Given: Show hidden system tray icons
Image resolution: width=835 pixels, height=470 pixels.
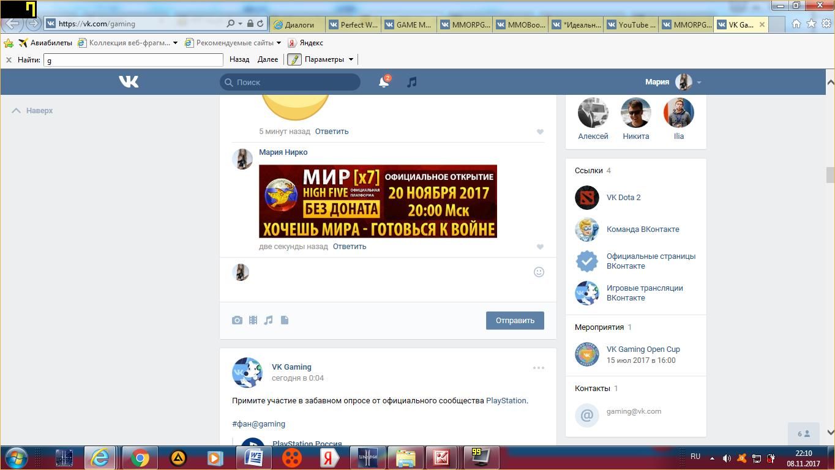Looking at the screenshot, I should [x=712, y=458].
